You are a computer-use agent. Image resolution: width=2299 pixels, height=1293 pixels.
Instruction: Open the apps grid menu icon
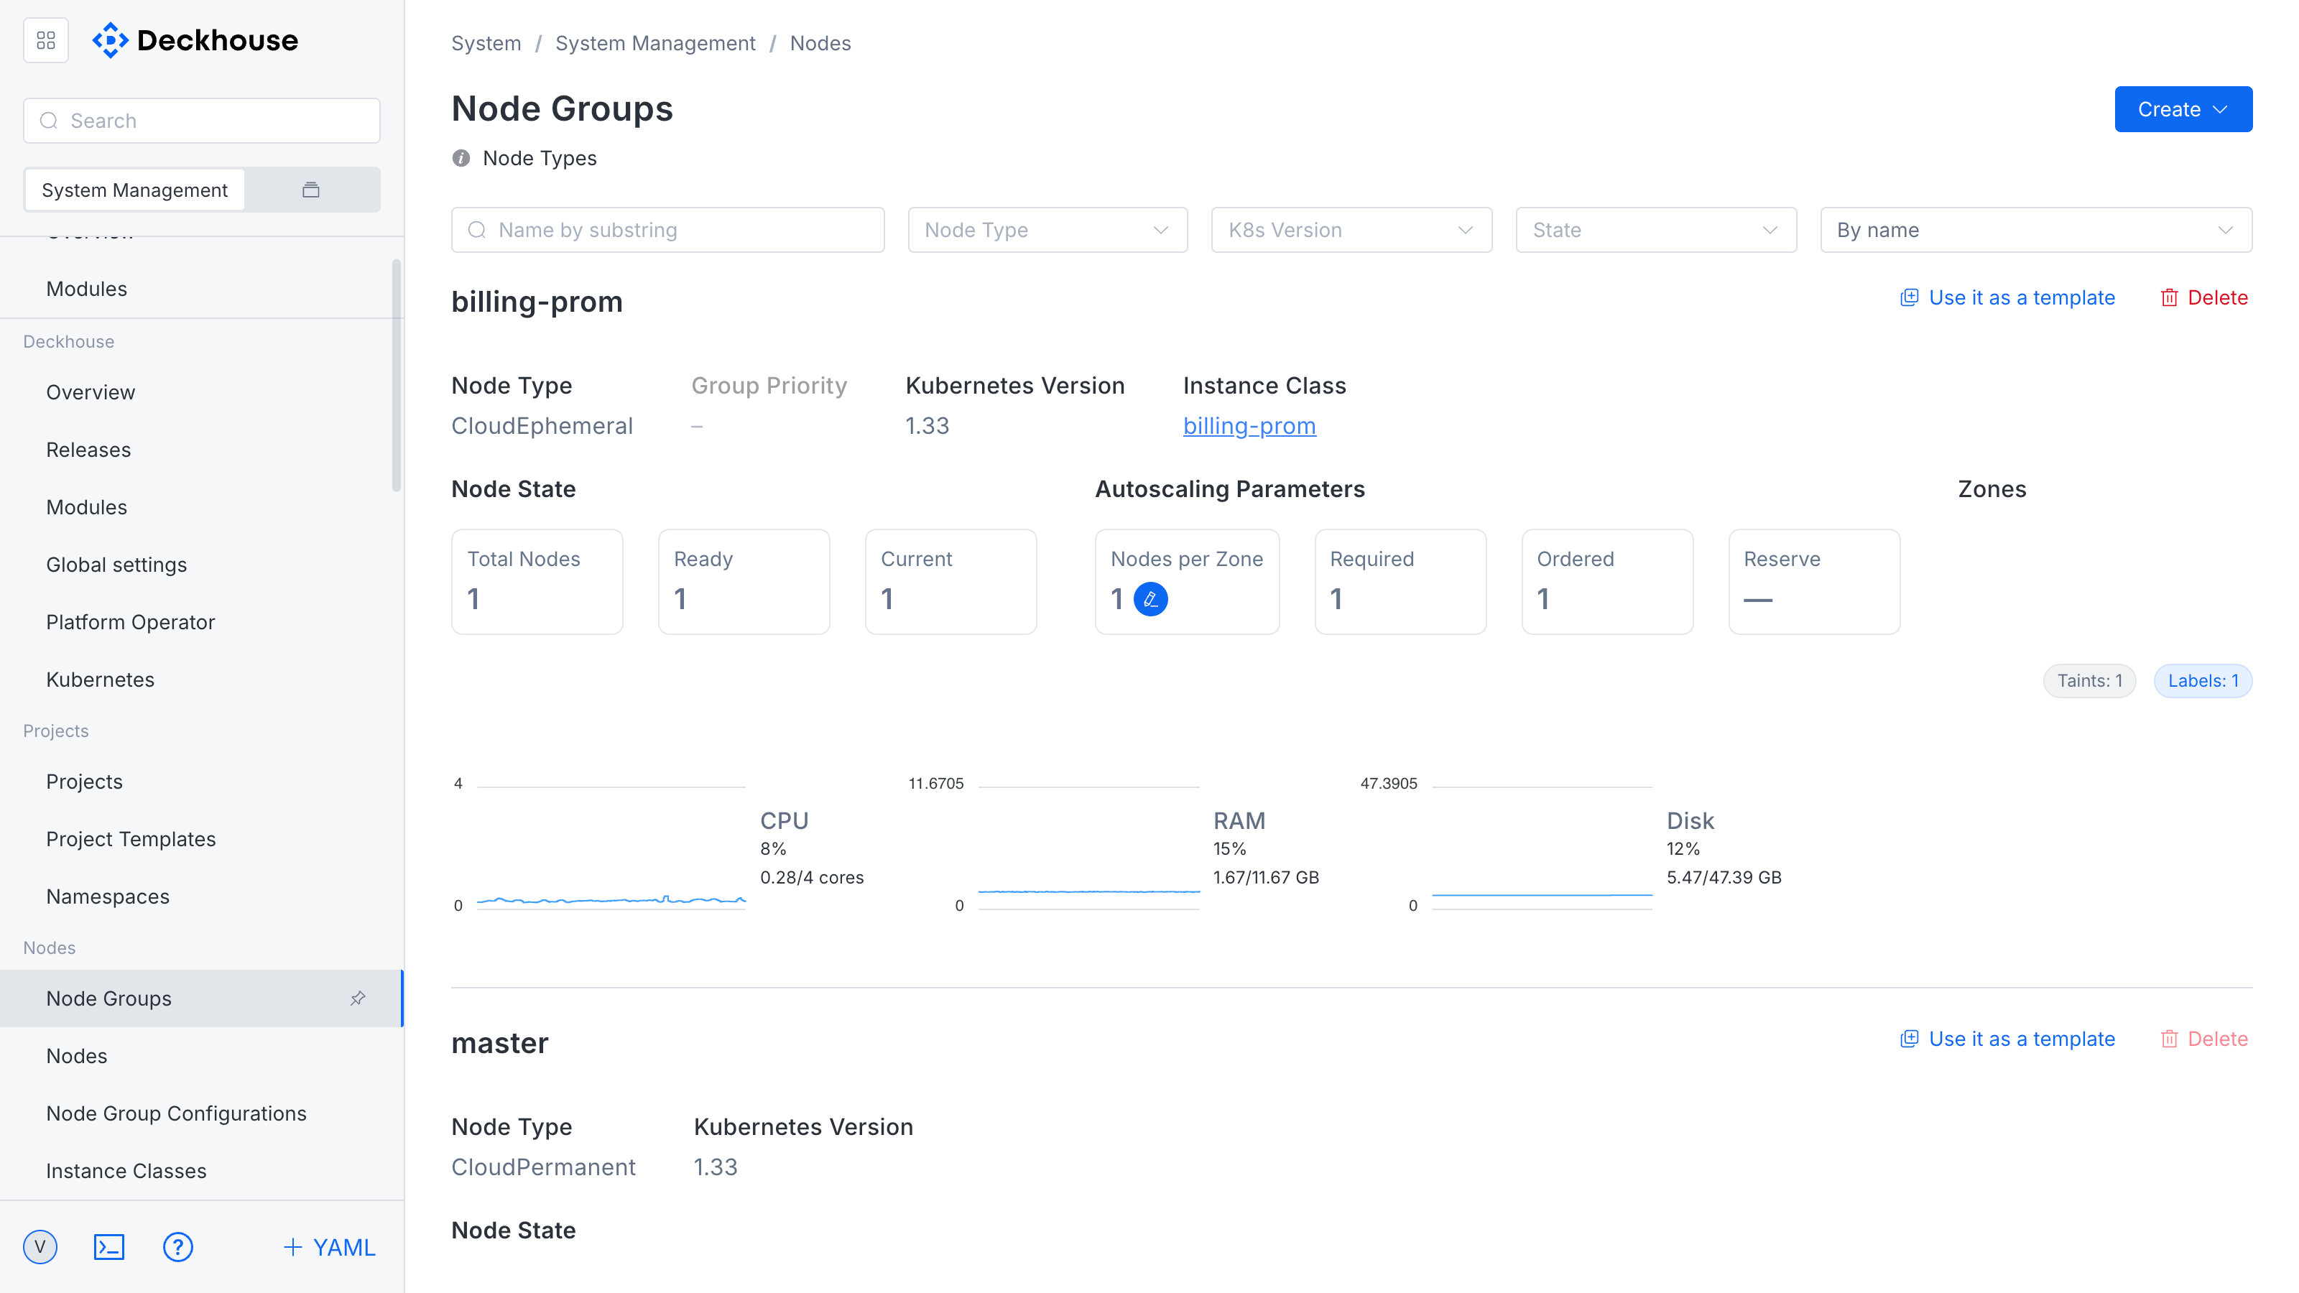tap(45, 40)
